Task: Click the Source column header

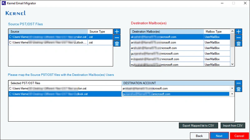Action: pos(48,31)
